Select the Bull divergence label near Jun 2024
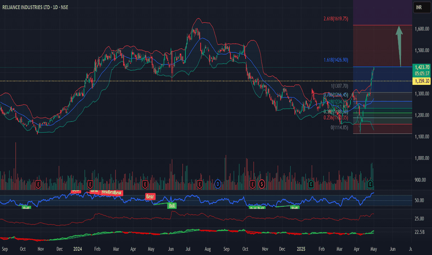The width and height of the screenshot is (432, 255). pyautogui.click(x=172, y=206)
